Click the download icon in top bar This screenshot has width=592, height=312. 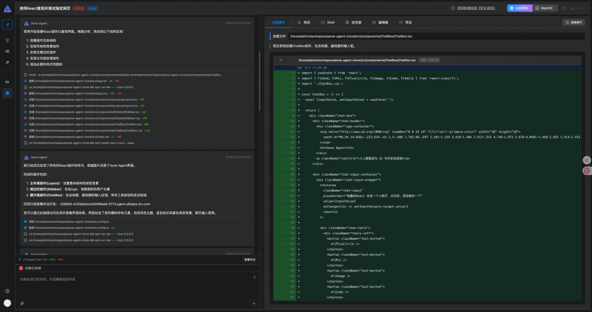(x=572, y=8)
